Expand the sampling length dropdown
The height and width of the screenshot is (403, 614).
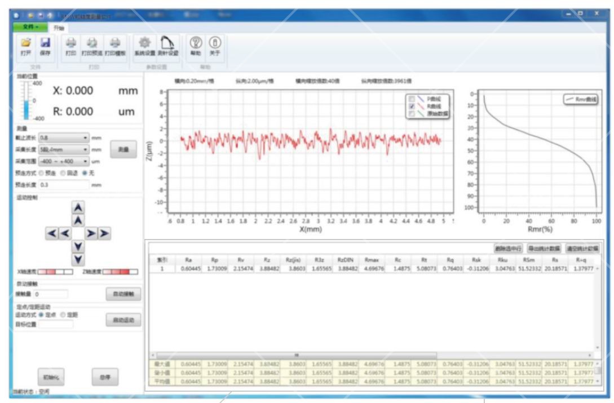click(64, 149)
